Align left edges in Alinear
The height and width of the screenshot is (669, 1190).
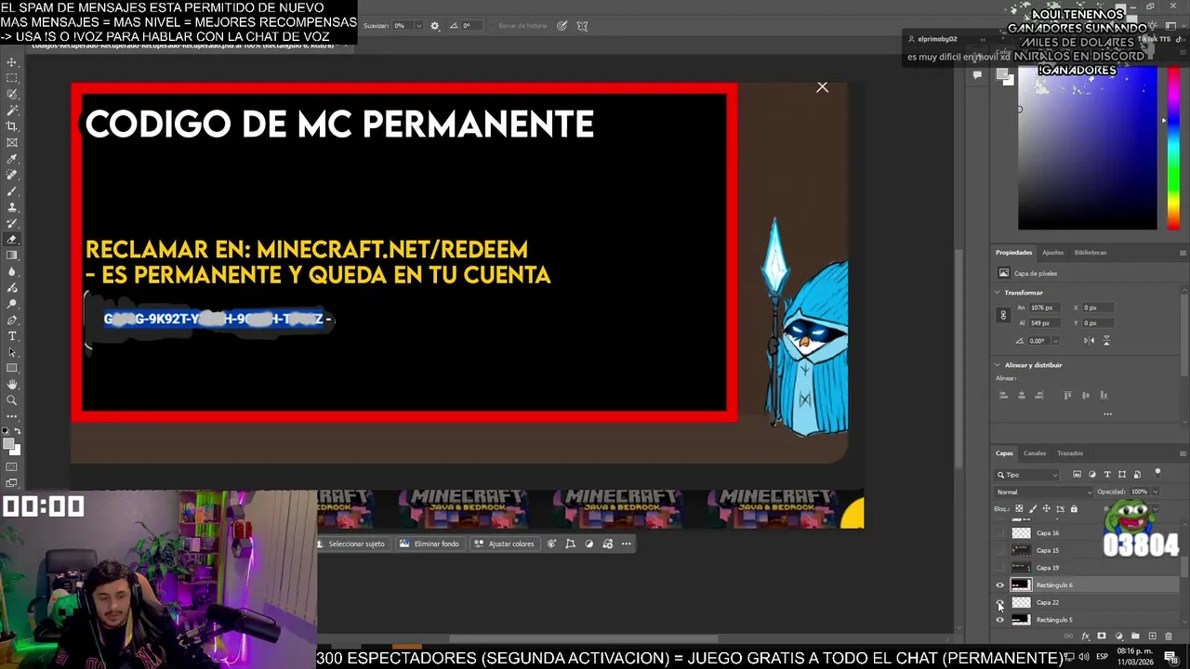coord(1003,395)
